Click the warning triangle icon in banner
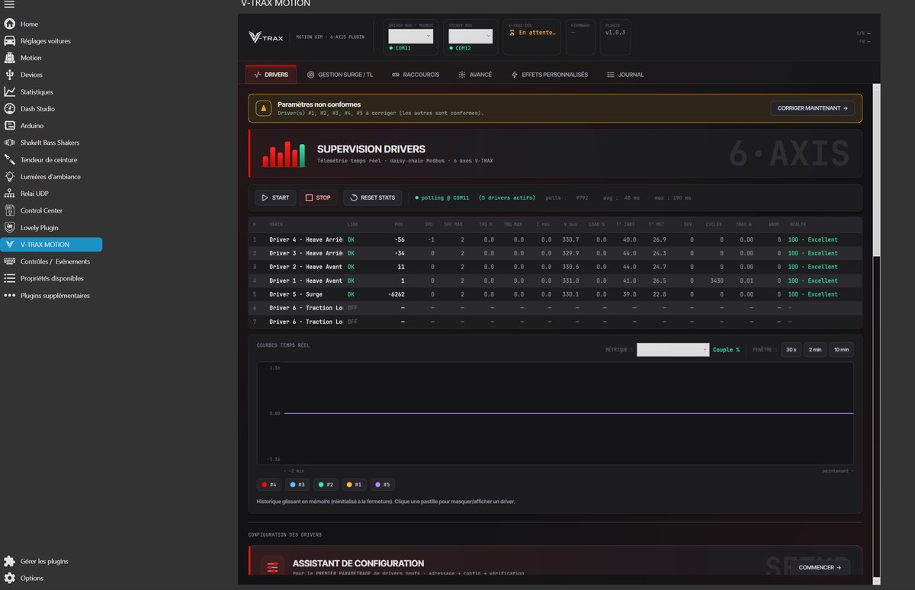 pyautogui.click(x=263, y=109)
